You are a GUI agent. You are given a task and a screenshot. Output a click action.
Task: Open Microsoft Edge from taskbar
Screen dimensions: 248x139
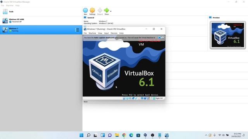pos(131,135)
